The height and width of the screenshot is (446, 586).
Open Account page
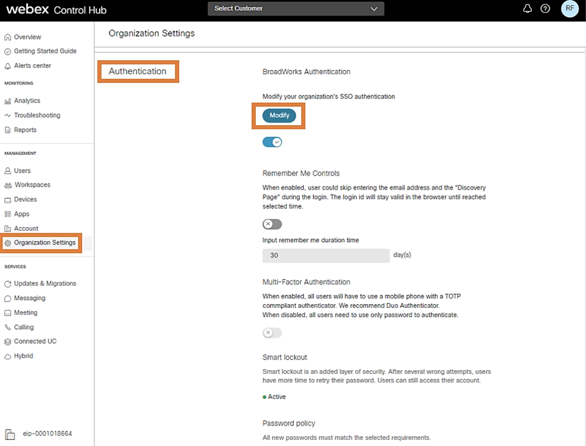26,229
